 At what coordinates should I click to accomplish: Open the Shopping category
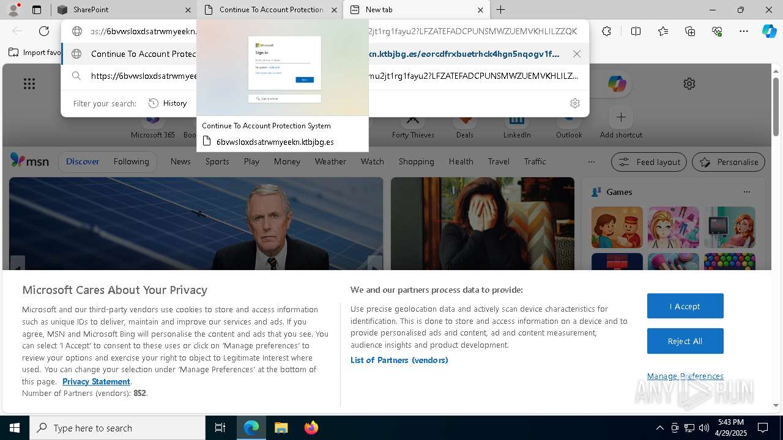tap(416, 161)
